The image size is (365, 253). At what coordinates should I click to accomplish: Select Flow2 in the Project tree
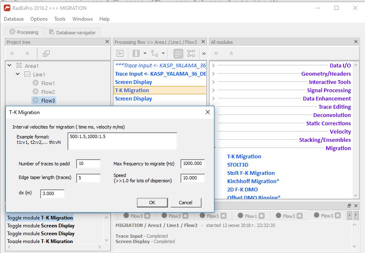point(48,92)
